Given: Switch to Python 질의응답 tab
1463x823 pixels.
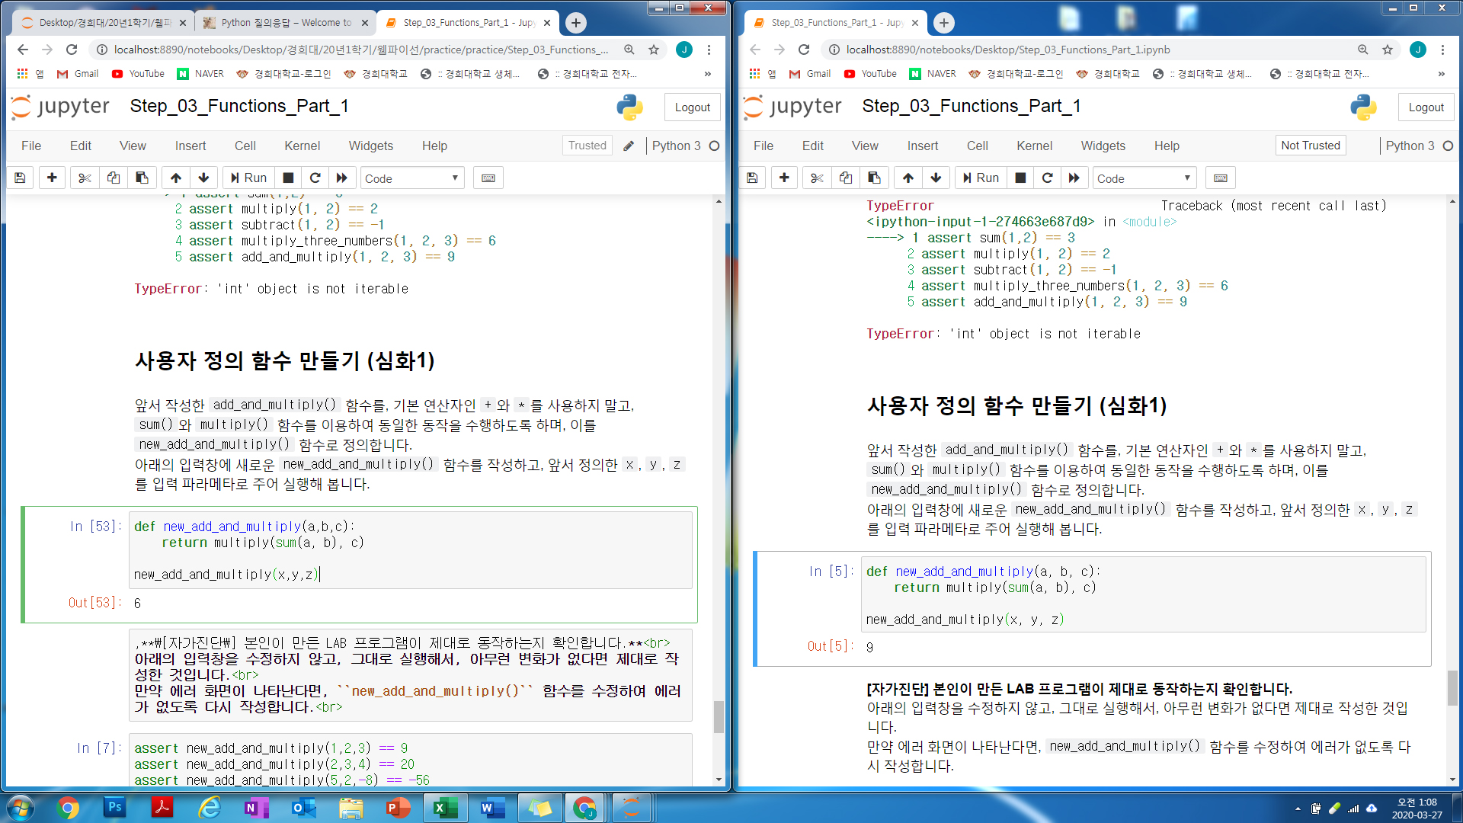Looking at the screenshot, I should (x=286, y=23).
